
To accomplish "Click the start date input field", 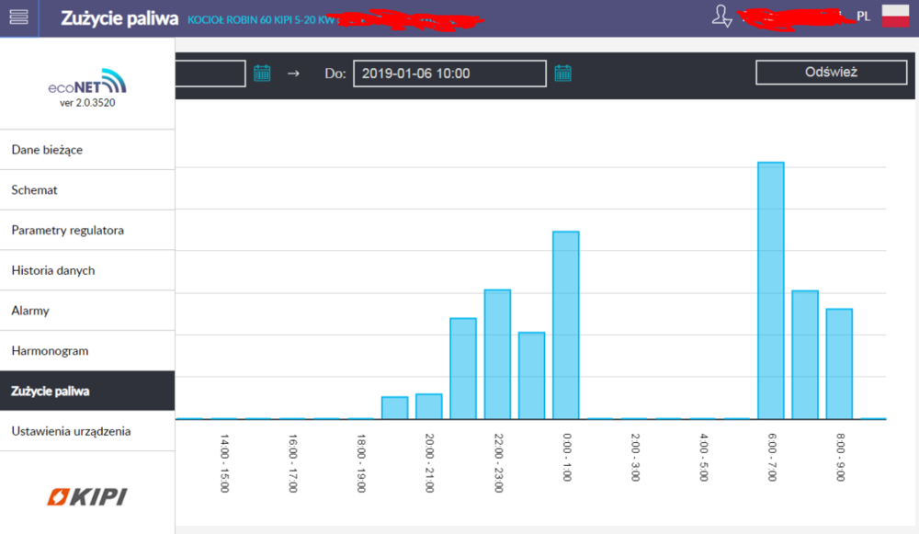I will click(210, 74).
